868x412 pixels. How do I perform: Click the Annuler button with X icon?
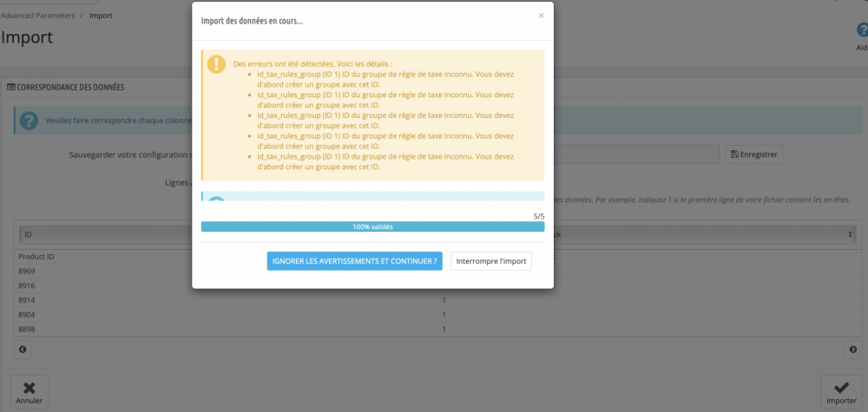pyautogui.click(x=30, y=393)
